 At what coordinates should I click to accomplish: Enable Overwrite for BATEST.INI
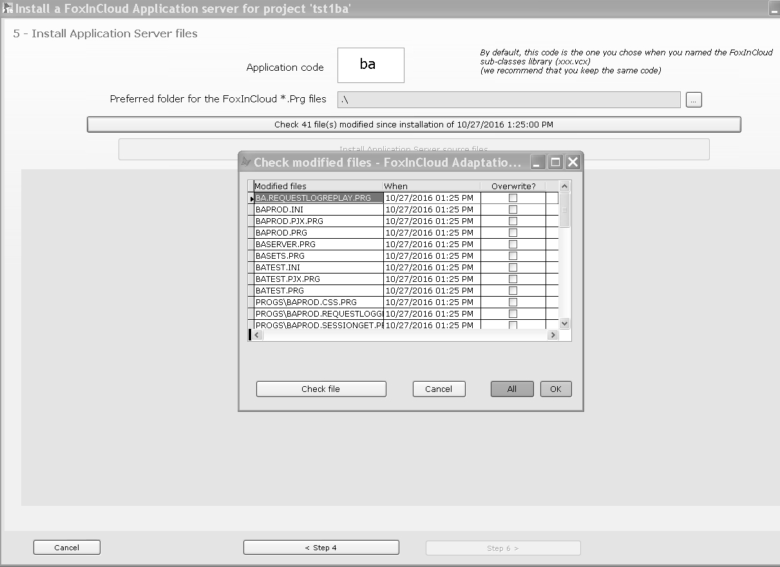pos(513,268)
